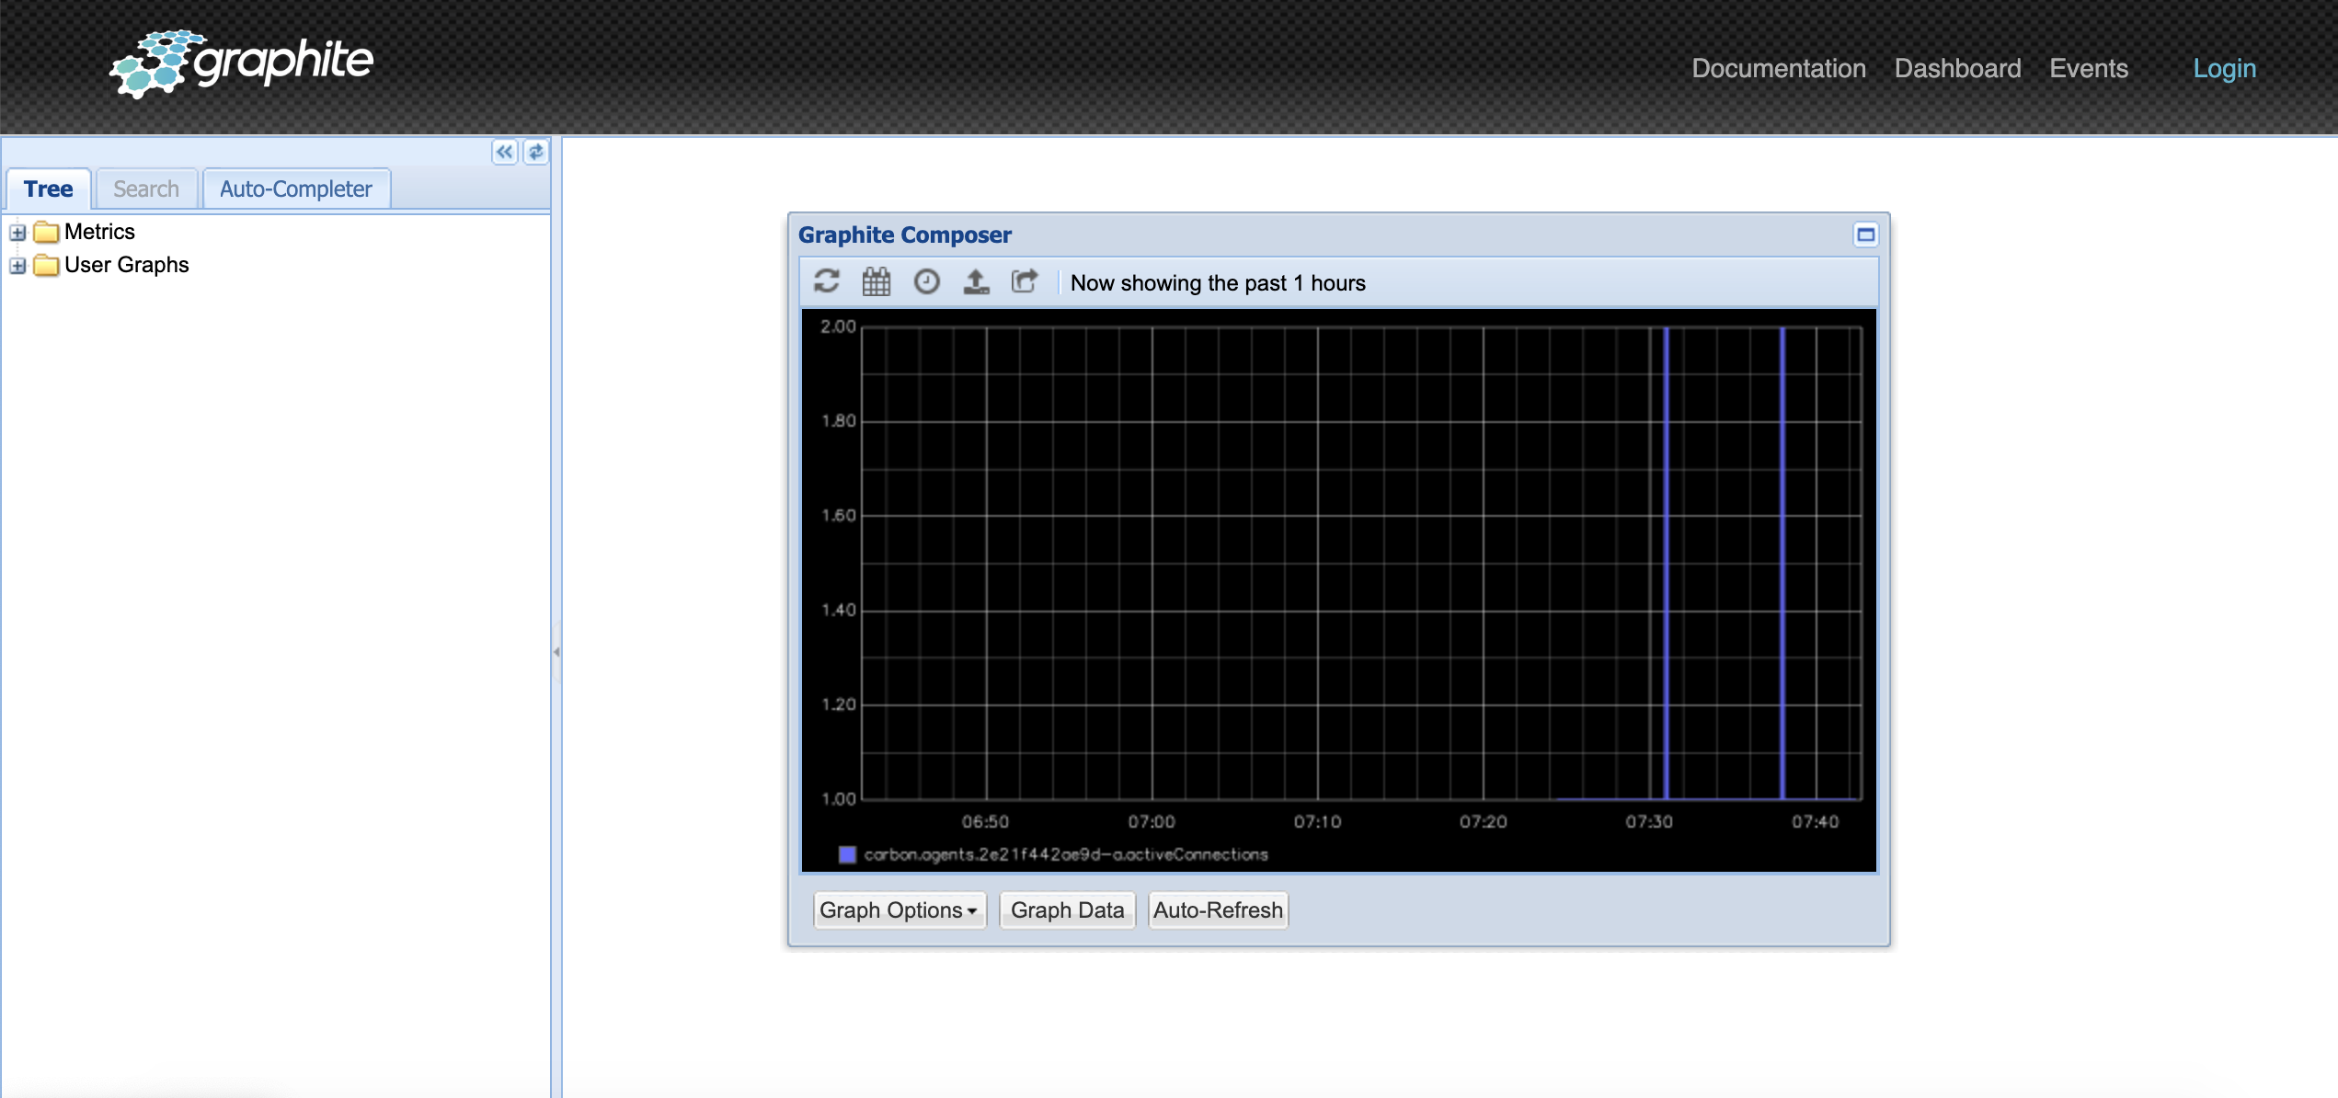Viewport: 2338px width, 1098px height.
Task: Select the User Graphs tree item label
Action: (x=127, y=265)
